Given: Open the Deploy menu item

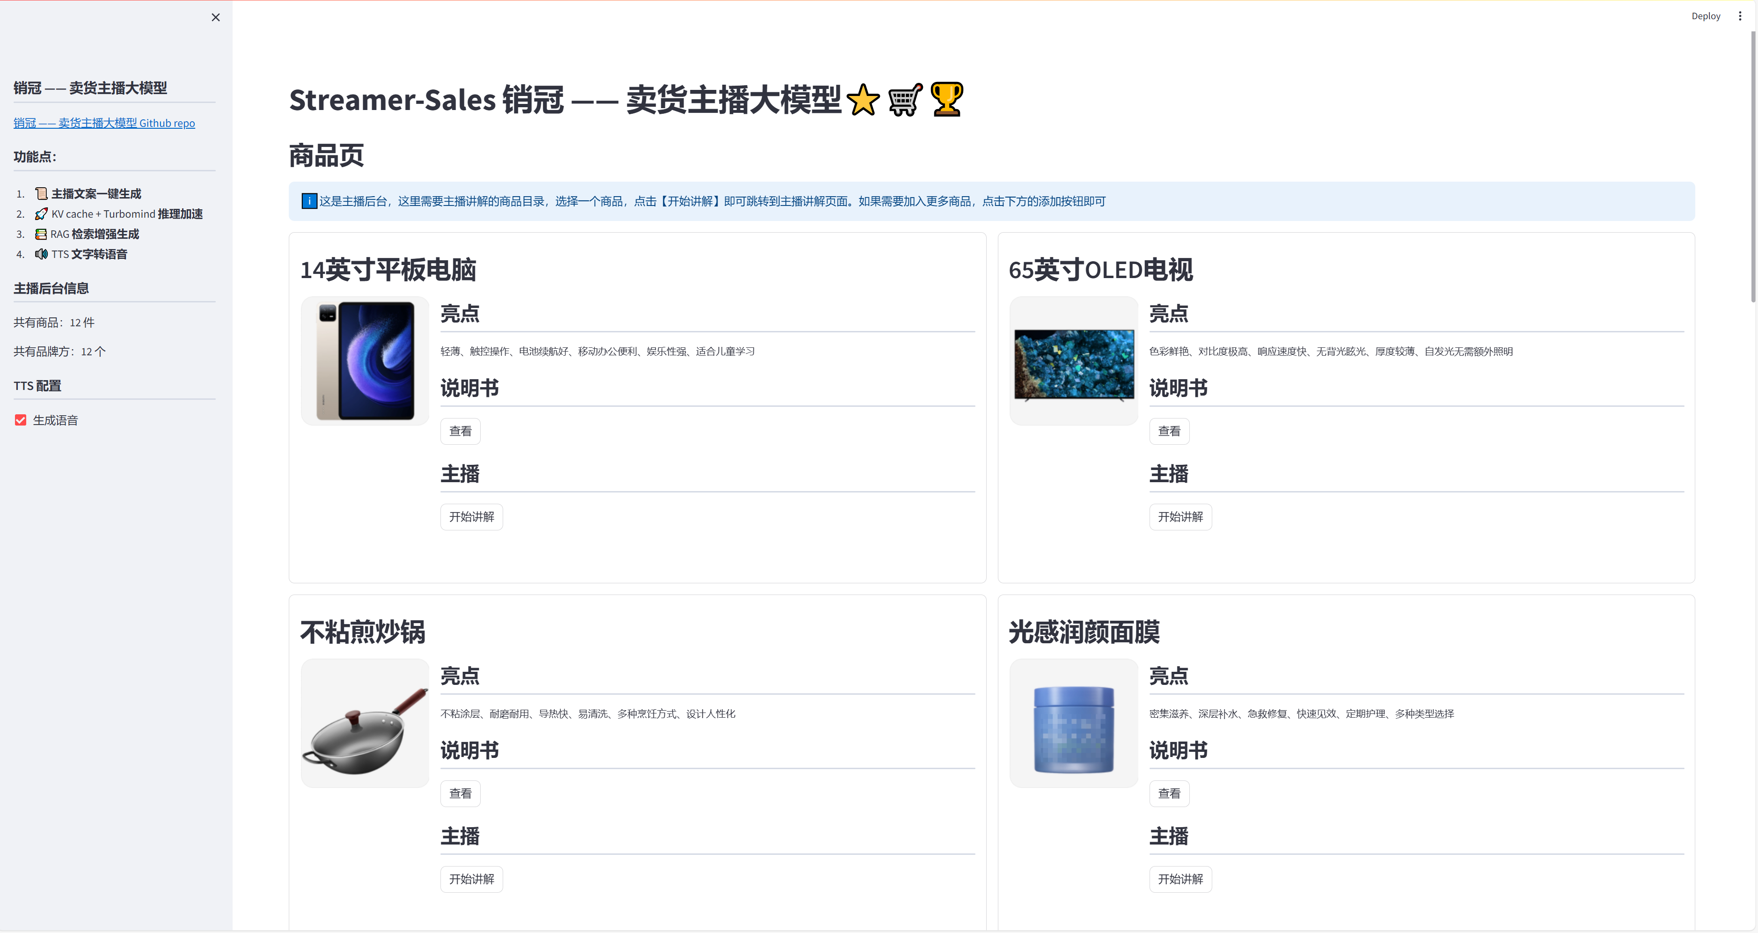Looking at the screenshot, I should coord(1706,16).
